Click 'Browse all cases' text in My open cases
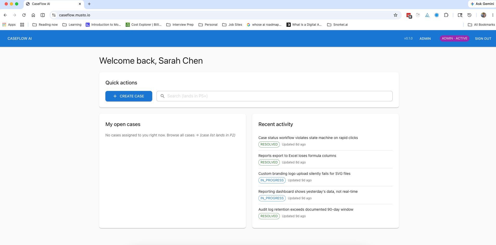 pyautogui.click(x=181, y=135)
